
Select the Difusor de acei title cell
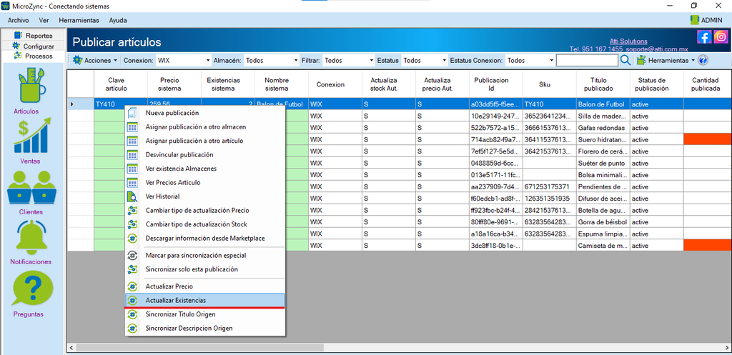pos(603,199)
